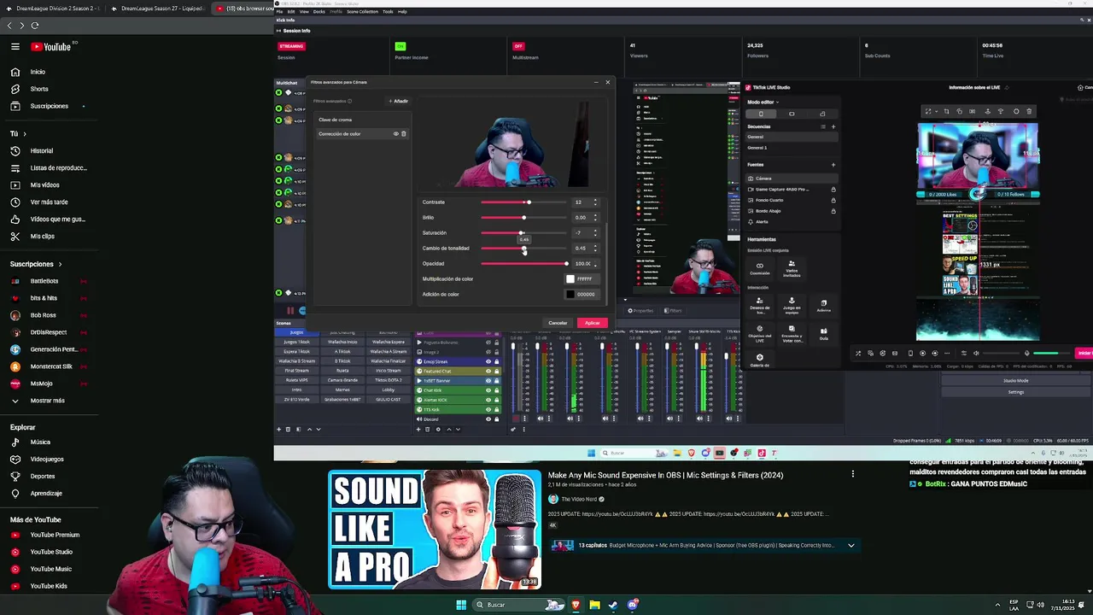Add a new scene in OBS
The height and width of the screenshot is (615, 1093).
[x=278, y=429]
